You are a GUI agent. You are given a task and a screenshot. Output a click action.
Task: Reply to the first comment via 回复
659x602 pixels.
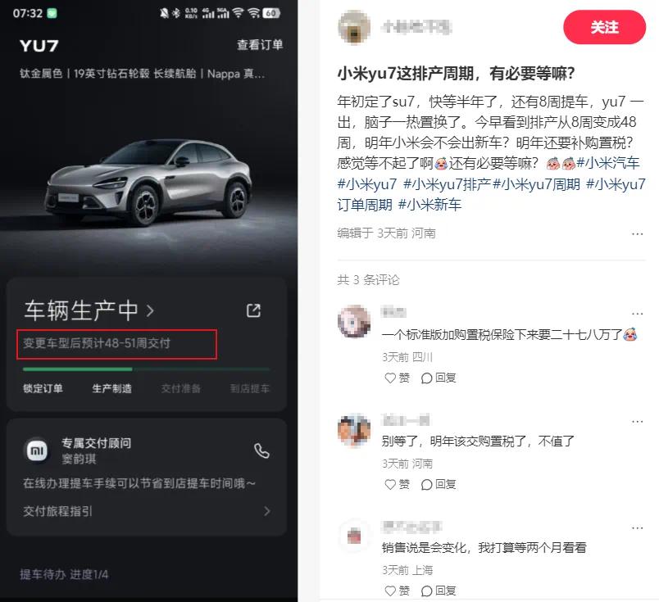[x=439, y=378]
